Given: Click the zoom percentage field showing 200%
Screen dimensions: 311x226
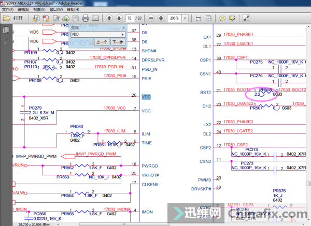Looking at the screenshot, I should pyautogui.click(x=175, y=18).
